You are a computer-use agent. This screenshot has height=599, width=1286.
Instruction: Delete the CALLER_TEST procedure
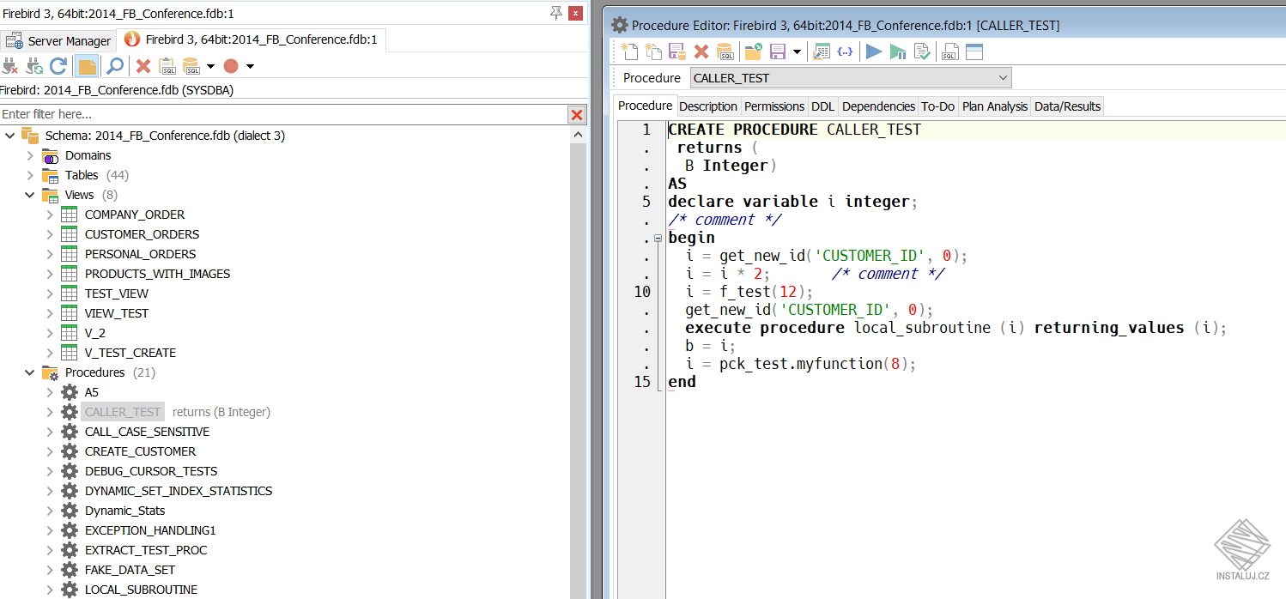[701, 51]
